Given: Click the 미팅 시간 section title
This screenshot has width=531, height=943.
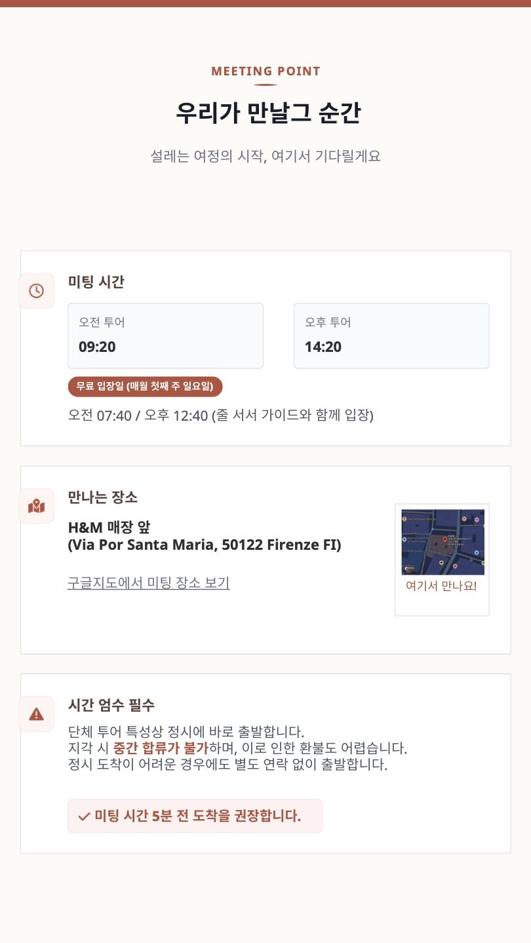Looking at the screenshot, I should coord(96,282).
